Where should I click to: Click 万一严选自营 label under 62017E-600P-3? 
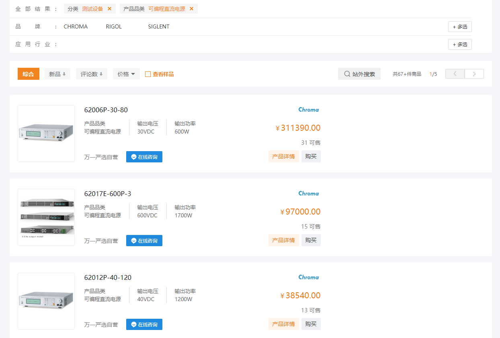[101, 241]
